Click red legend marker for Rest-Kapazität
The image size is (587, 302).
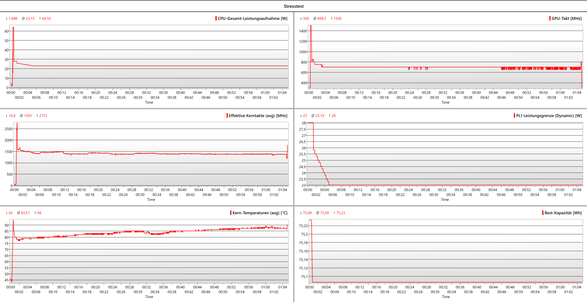point(543,213)
